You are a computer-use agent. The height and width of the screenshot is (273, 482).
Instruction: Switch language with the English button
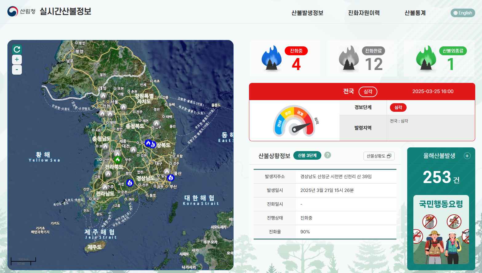click(463, 13)
